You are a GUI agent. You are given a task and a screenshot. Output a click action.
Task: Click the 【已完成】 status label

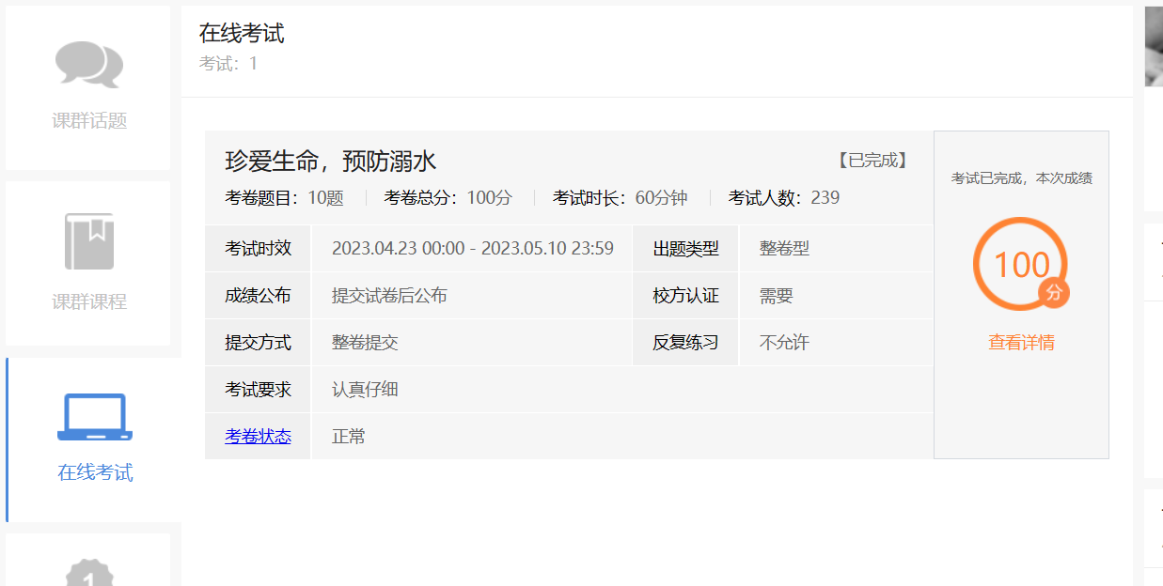coord(872,161)
